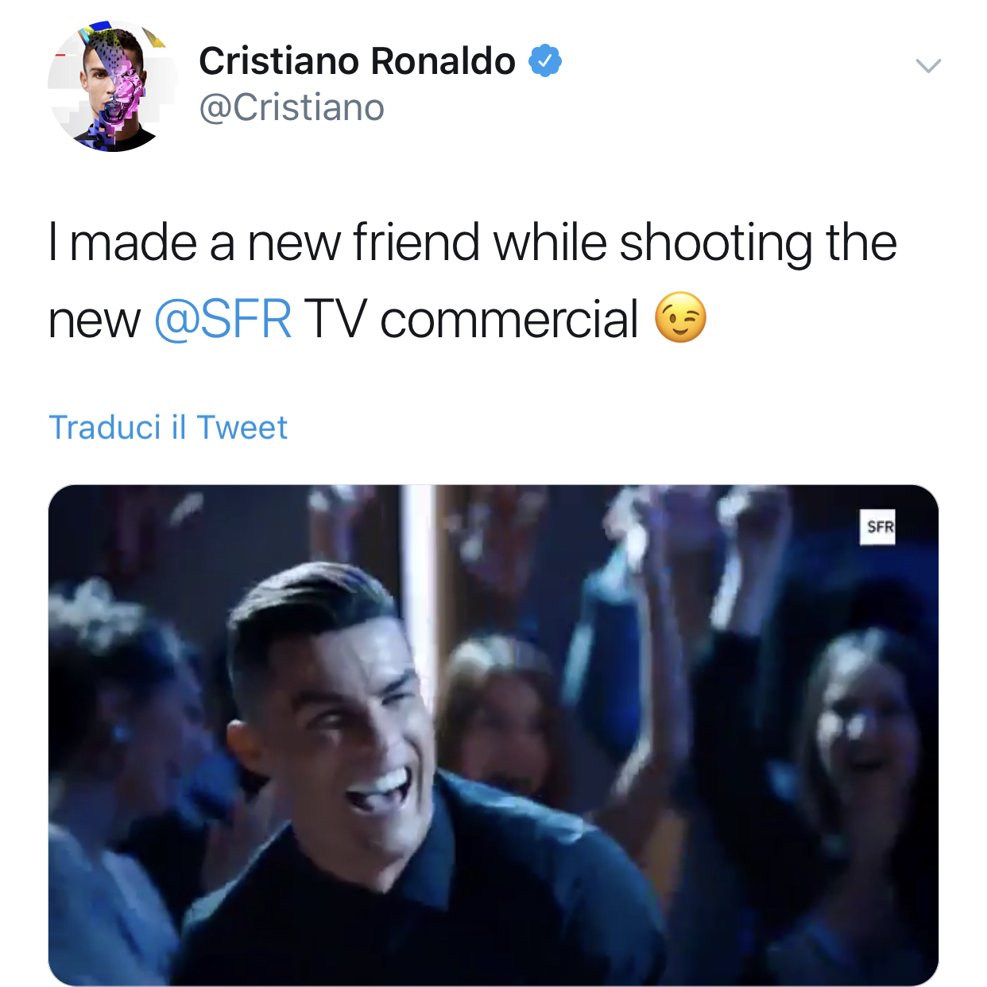Click the laughing man's face in video
This screenshot has width=987, height=987.
coord(350,716)
